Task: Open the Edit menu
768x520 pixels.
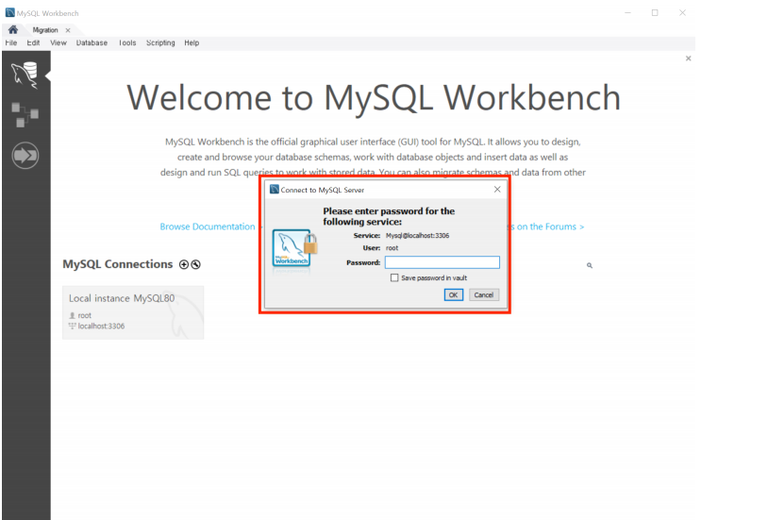Action: [33, 43]
